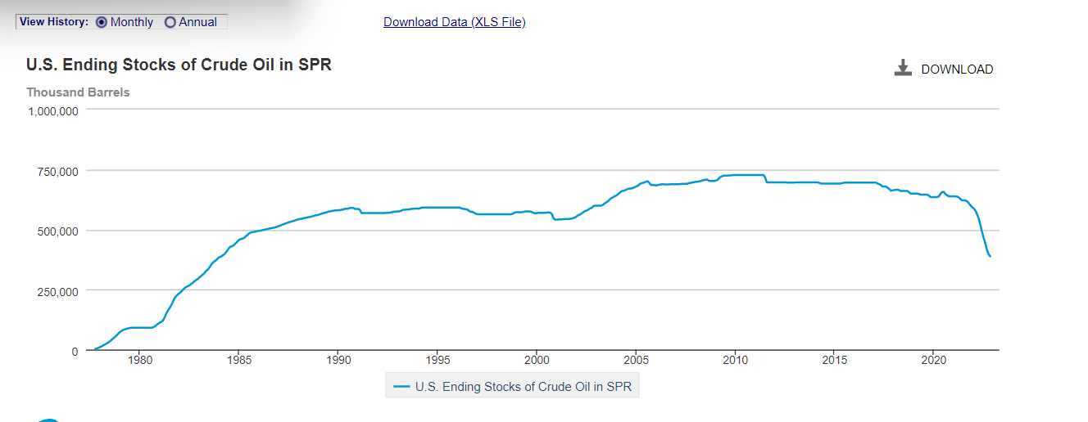
Task: Click the 2020 x-axis tick label
Action: [934, 360]
